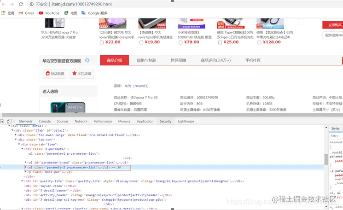343x210 pixels.
Task: Collapse the div class ETab id detail node
Action: click(x=12, y=130)
